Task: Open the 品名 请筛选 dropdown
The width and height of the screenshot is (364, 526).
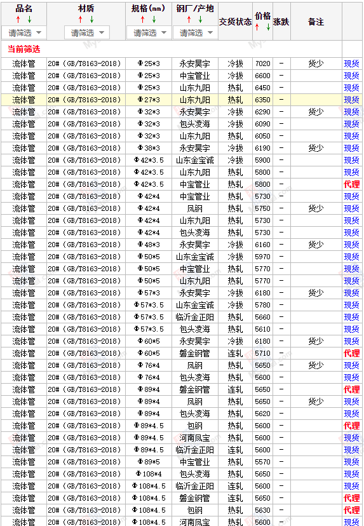Action: click(x=24, y=33)
